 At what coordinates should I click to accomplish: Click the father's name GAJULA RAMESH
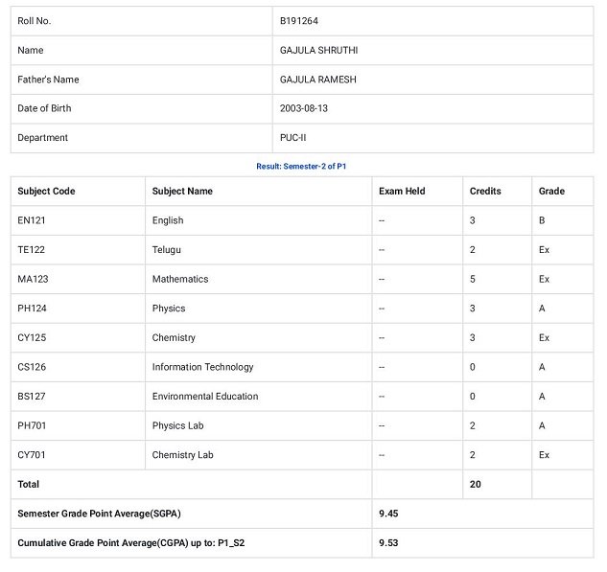coord(317,80)
